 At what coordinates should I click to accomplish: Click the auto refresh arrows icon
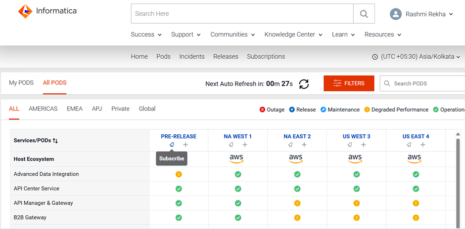[304, 84]
